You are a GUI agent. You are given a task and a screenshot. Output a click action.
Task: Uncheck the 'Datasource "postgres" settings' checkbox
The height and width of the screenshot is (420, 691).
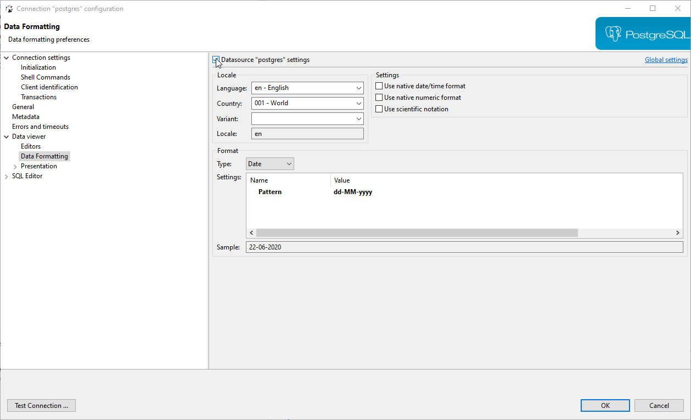point(216,59)
